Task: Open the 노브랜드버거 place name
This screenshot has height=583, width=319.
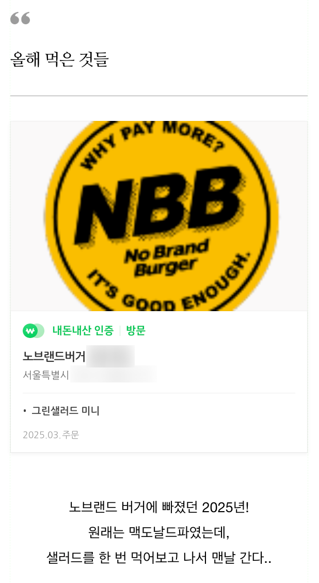Action: click(54, 356)
